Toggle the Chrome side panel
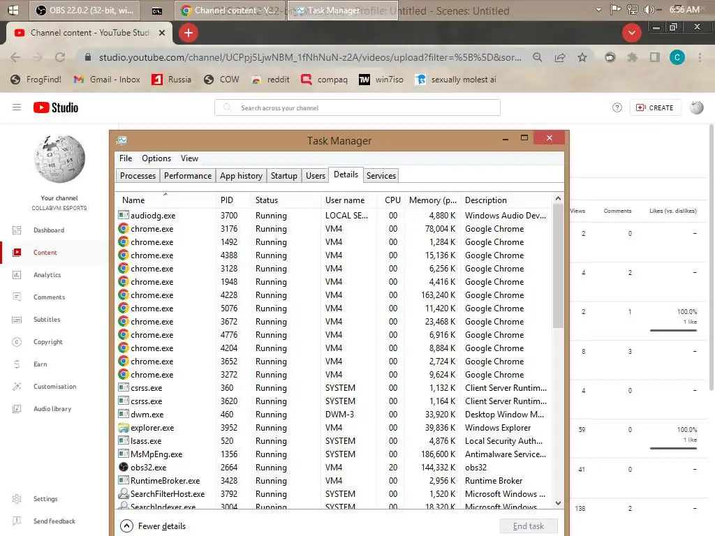 [655, 57]
